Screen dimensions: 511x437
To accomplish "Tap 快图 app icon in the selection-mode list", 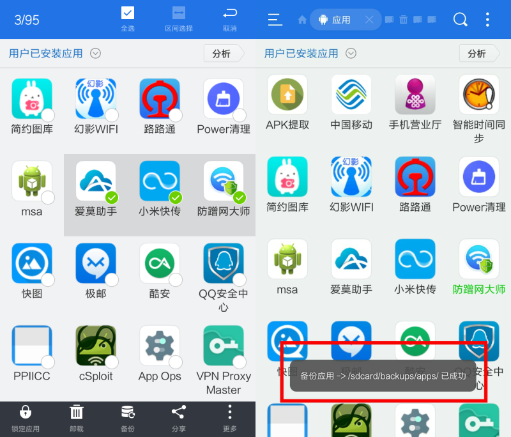I will point(31,263).
